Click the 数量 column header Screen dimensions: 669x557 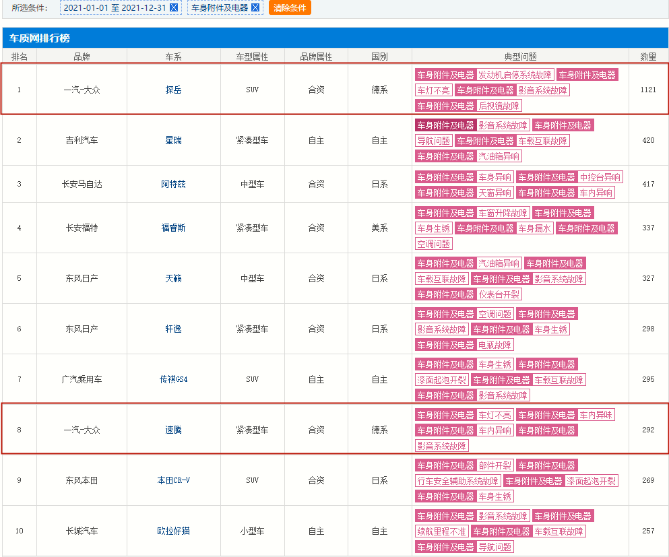[x=648, y=57]
